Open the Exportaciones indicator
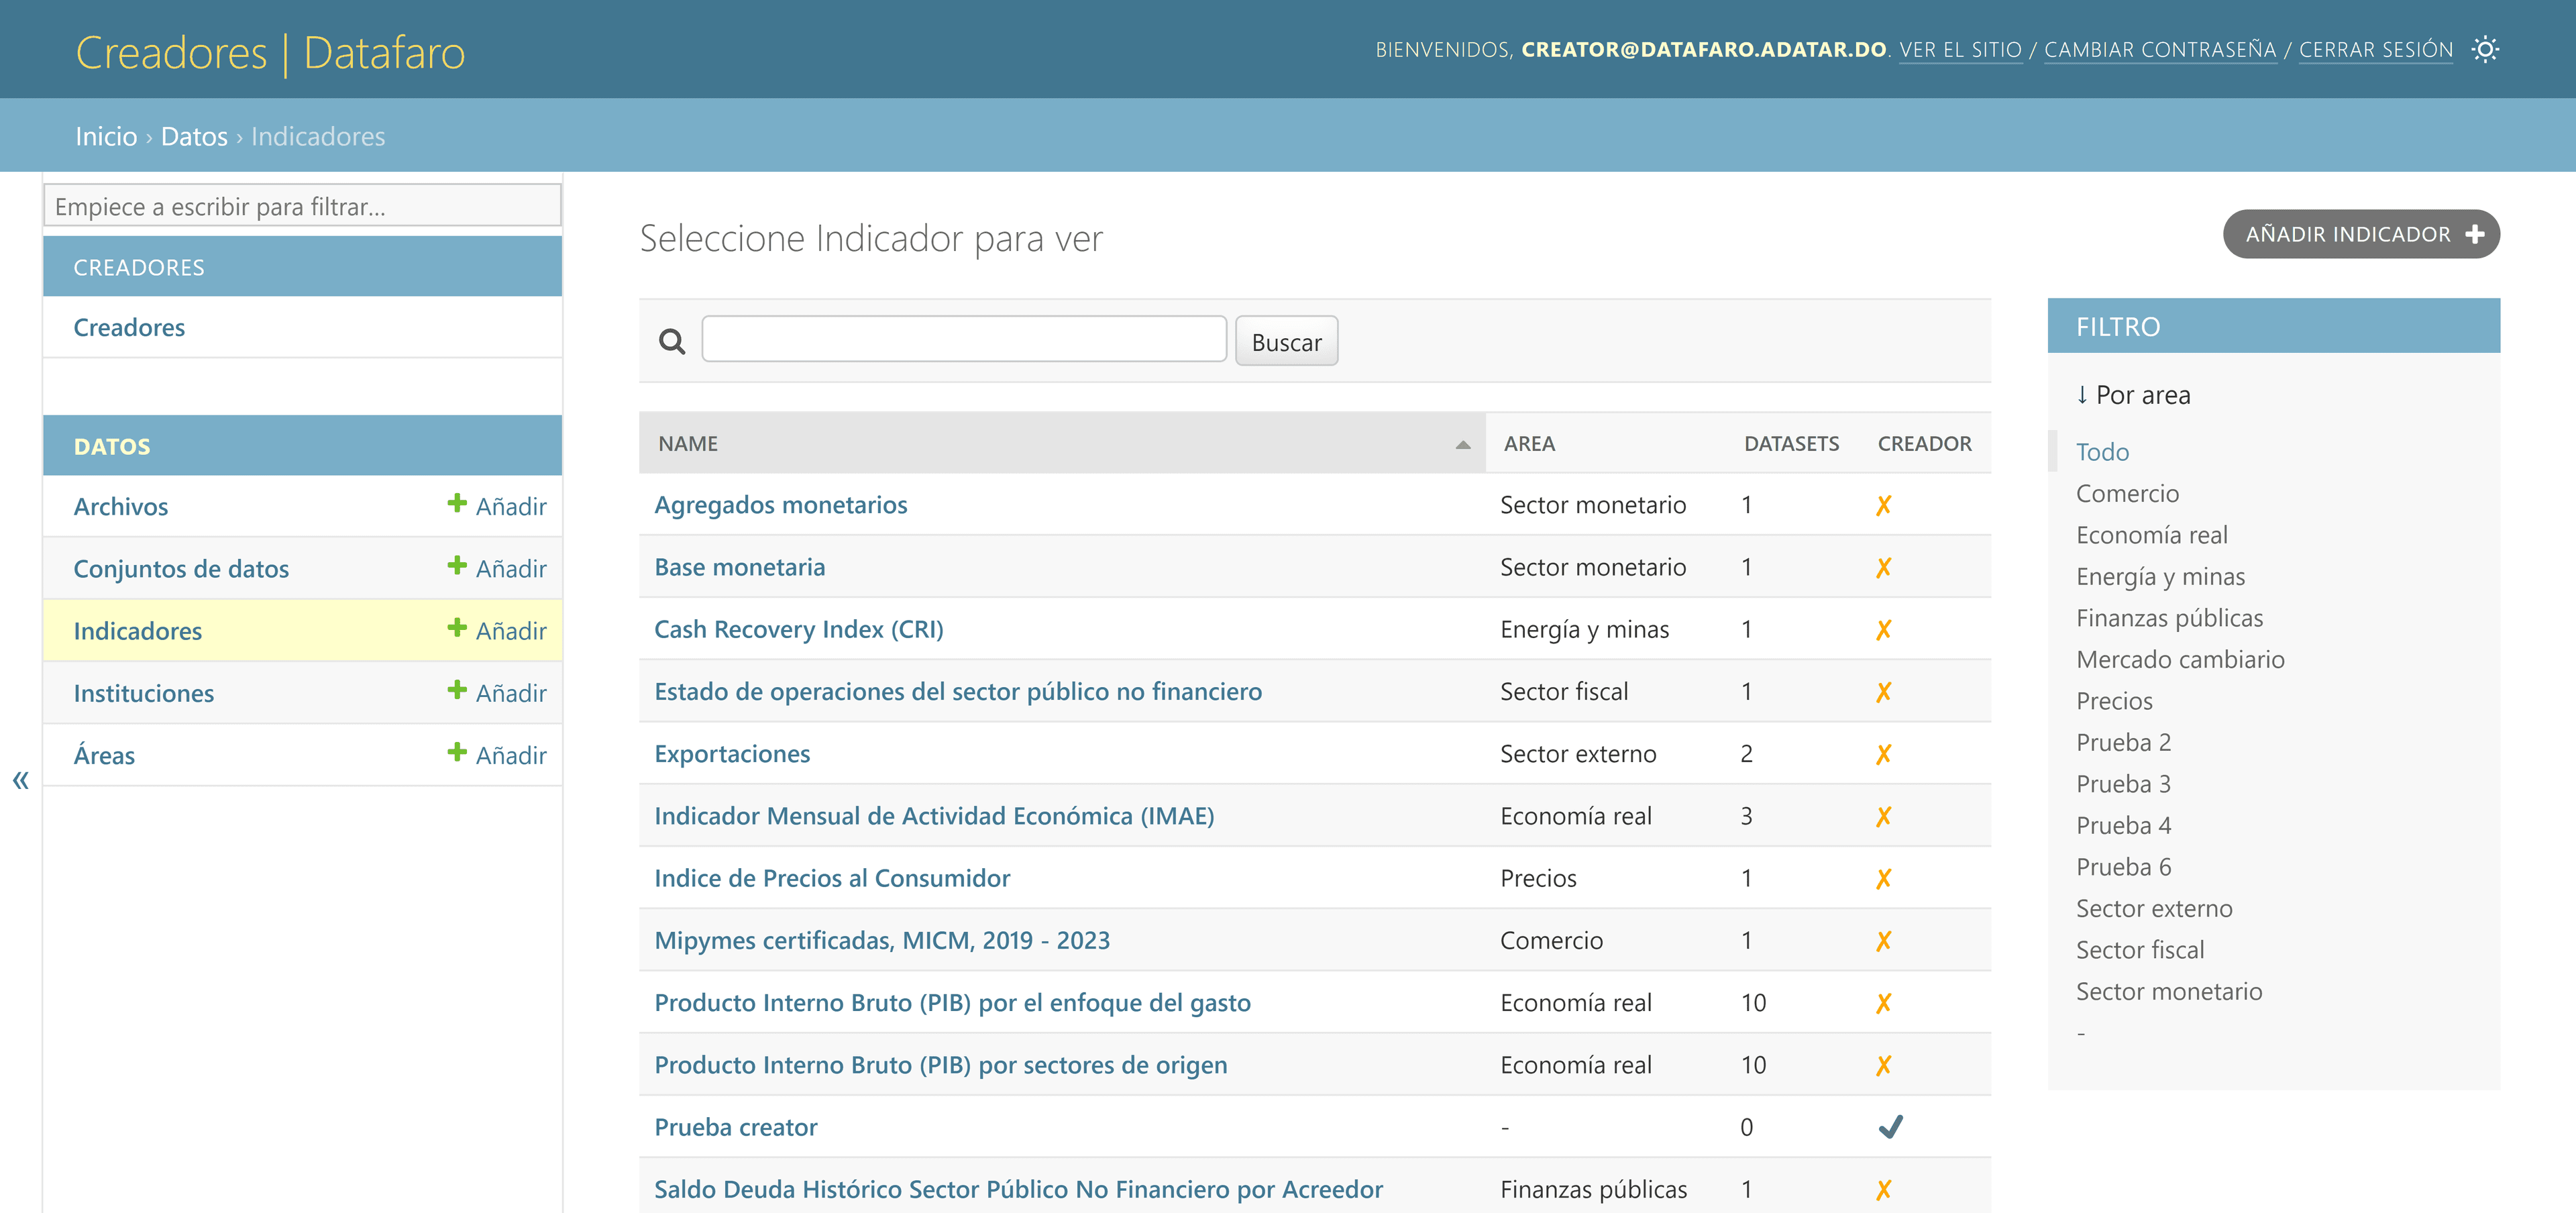Viewport: 2576px width, 1213px height. pyautogui.click(x=732, y=753)
